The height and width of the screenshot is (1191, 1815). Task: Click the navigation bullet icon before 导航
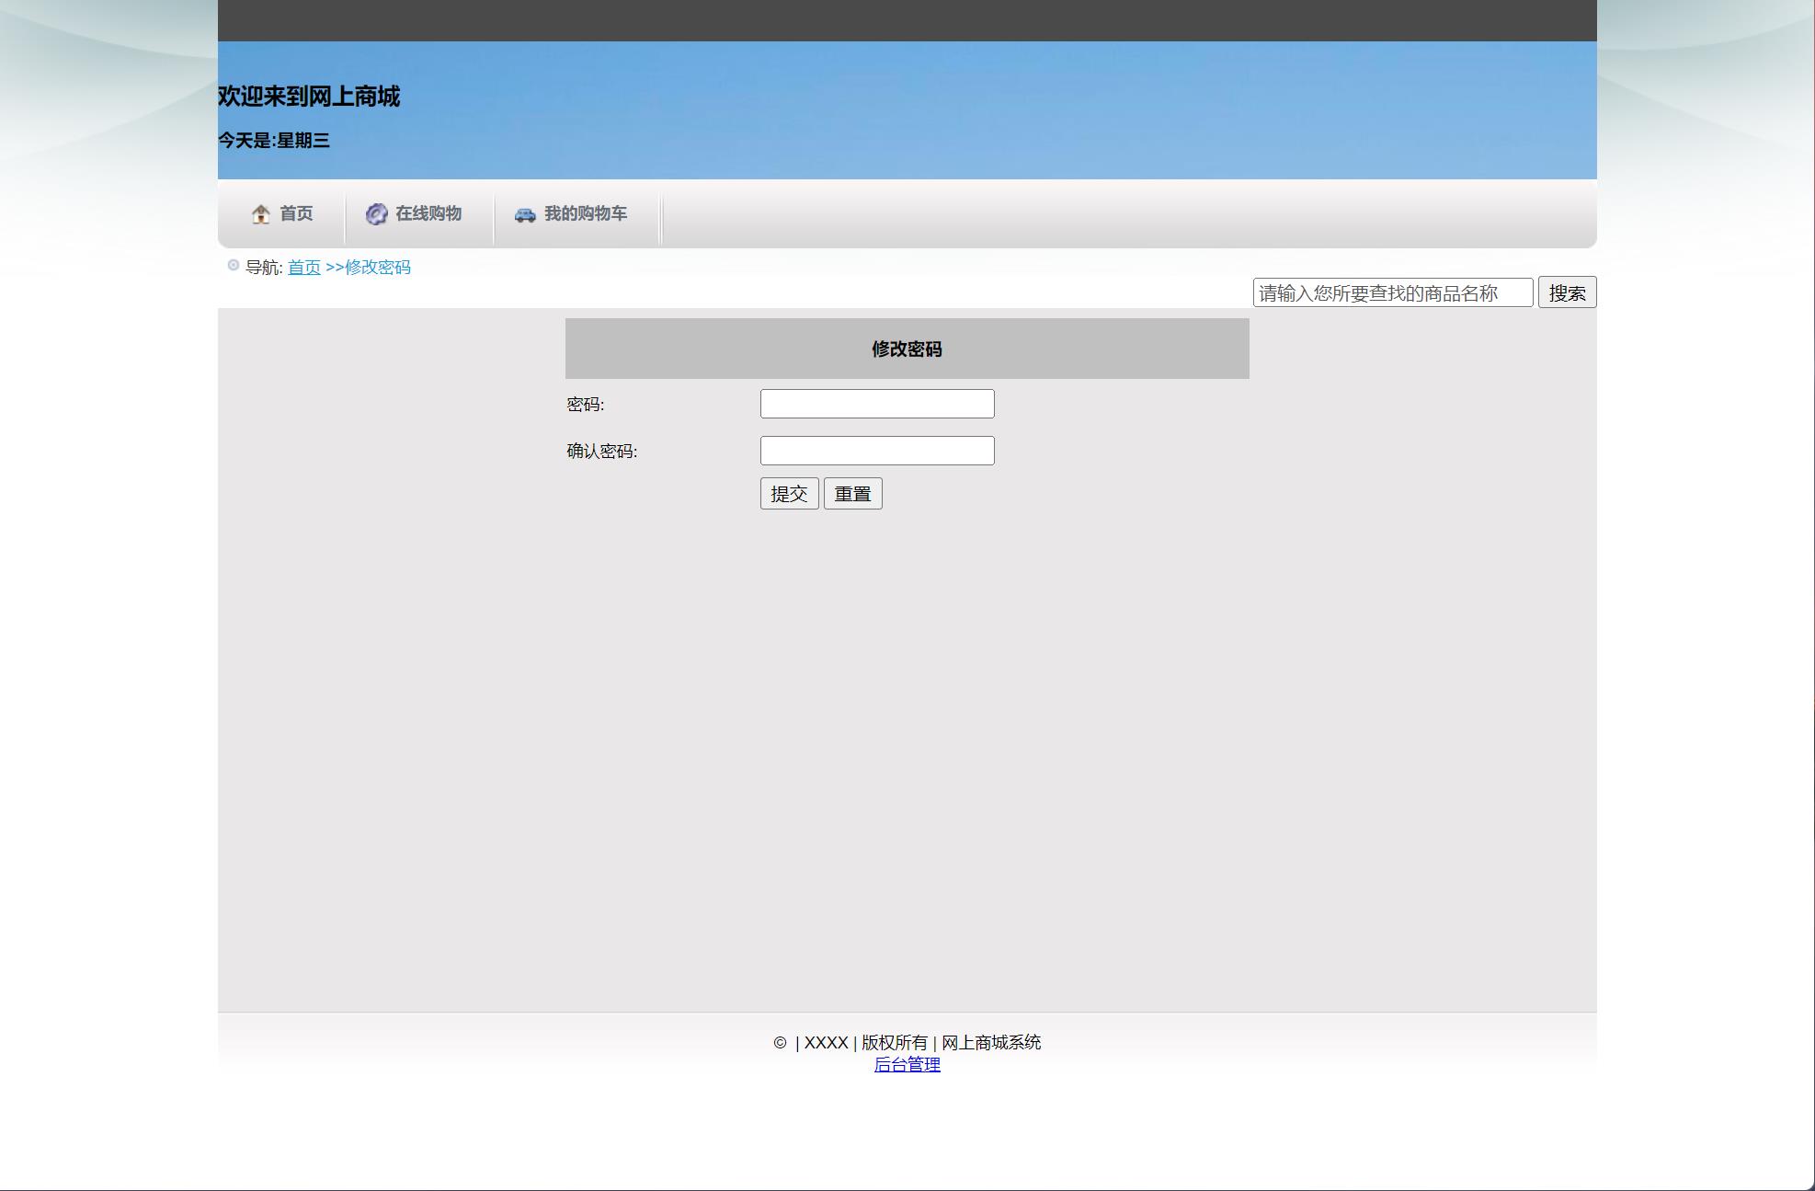click(x=232, y=264)
